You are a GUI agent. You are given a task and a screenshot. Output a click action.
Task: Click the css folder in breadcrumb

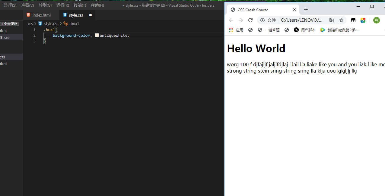(30, 23)
